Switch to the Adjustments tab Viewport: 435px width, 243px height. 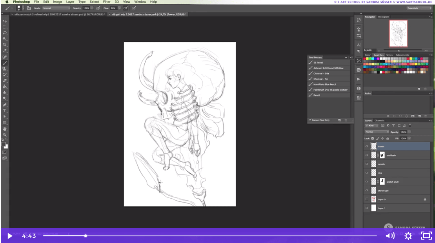pyautogui.click(x=402, y=55)
